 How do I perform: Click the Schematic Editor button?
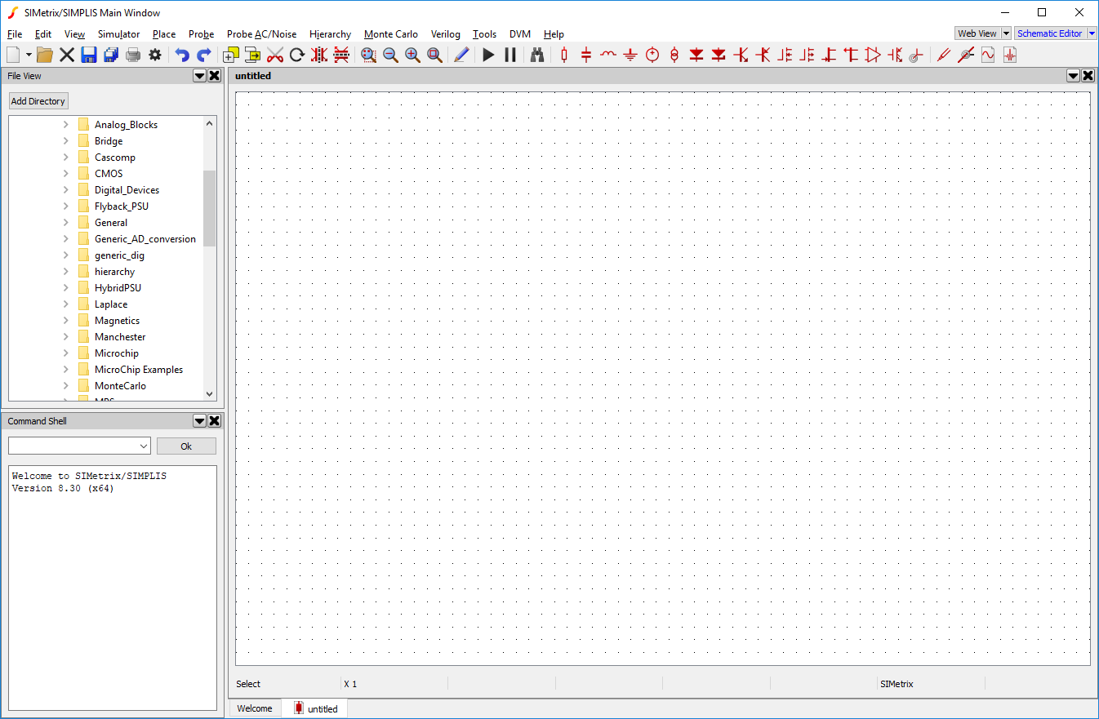click(x=1050, y=33)
